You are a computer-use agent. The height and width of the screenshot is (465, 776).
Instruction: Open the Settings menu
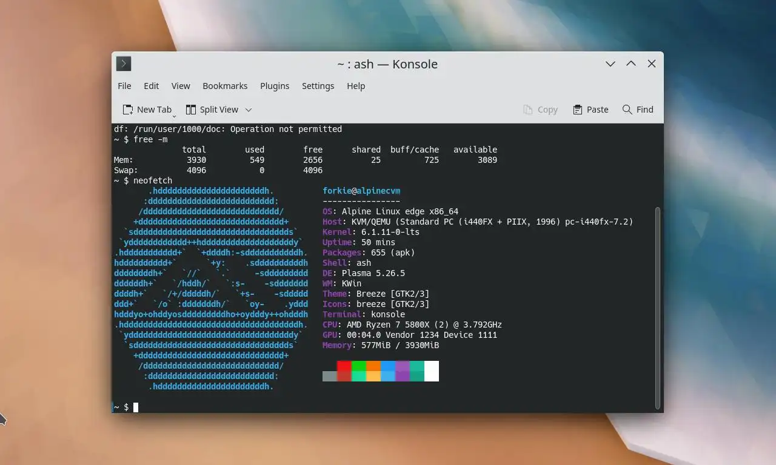click(x=318, y=86)
